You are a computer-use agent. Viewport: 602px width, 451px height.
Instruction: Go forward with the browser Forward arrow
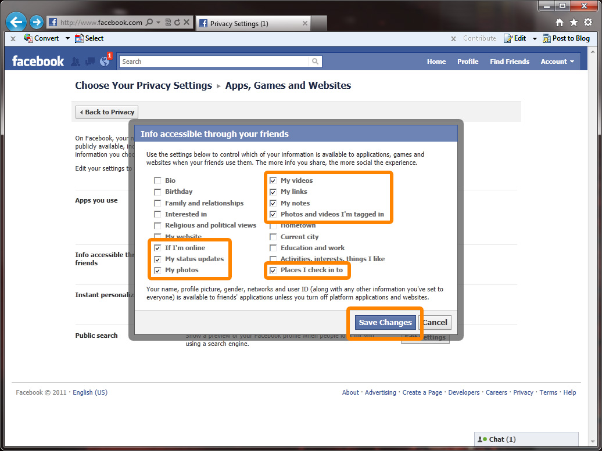pos(37,22)
